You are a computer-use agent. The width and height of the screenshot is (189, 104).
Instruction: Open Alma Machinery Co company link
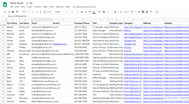133,102
